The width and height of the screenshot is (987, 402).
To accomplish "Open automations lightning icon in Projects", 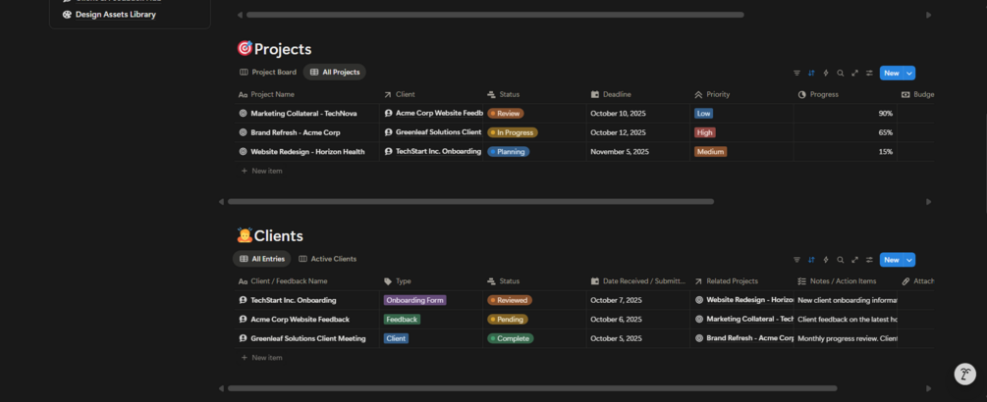I will [x=826, y=73].
